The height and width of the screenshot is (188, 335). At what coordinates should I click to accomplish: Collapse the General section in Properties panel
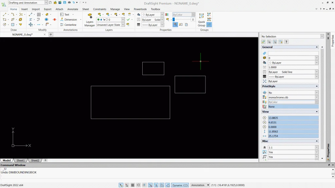click(x=317, y=47)
